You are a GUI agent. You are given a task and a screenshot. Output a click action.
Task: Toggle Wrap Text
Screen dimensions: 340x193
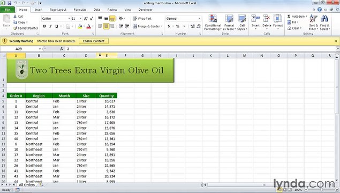click(142, 18)
